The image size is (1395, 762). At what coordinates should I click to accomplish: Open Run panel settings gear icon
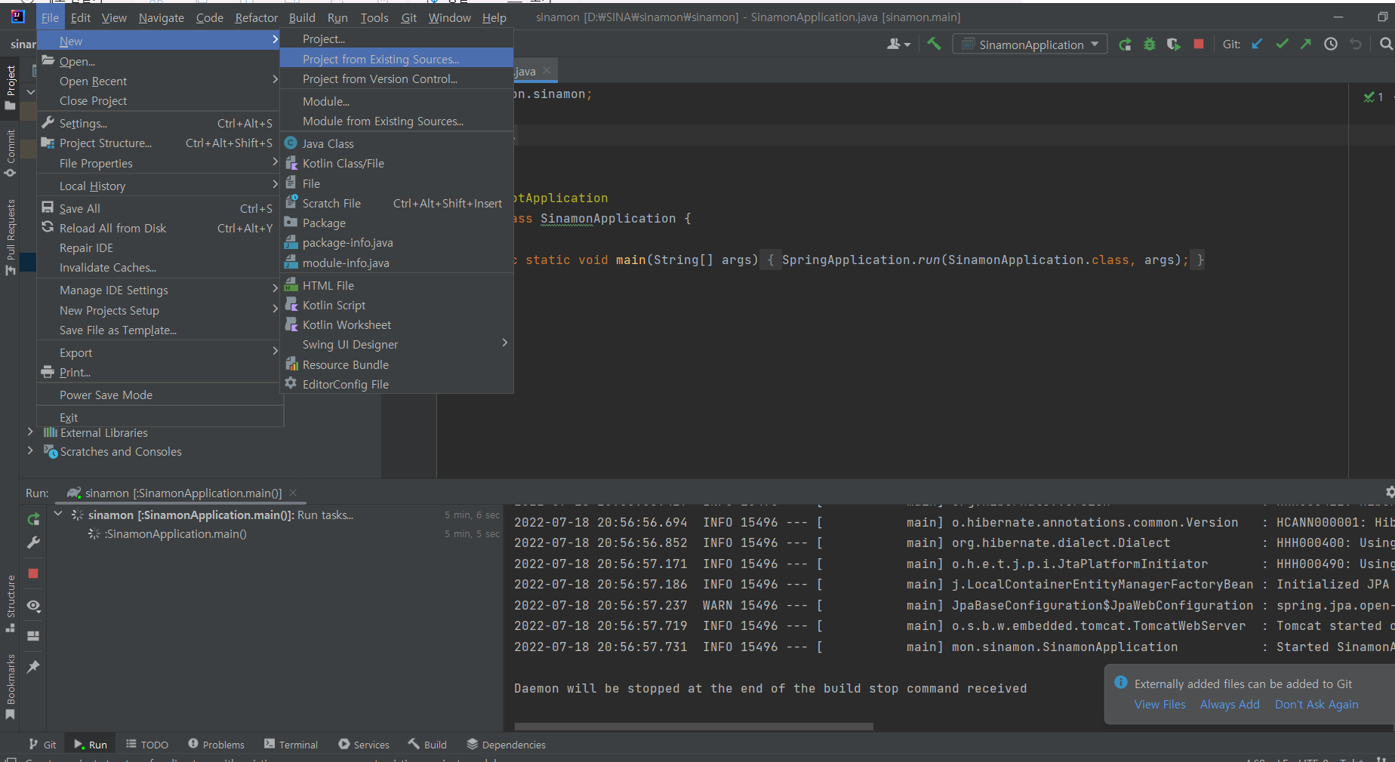point(1390,492)
